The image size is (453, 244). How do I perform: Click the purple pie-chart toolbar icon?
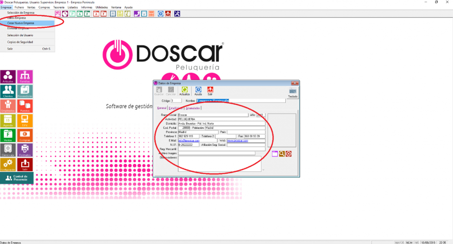(x=65, y=14)
